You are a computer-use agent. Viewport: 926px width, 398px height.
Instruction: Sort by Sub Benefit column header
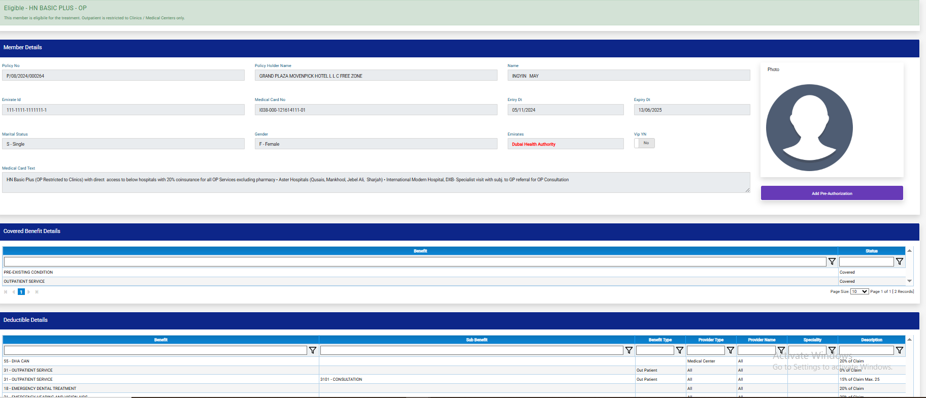tap(477, 340)
